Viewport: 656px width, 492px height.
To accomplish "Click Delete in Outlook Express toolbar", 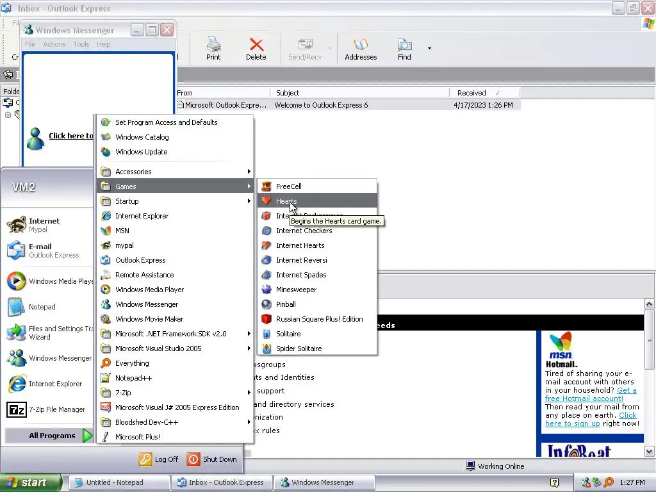I will click(256, 49).
